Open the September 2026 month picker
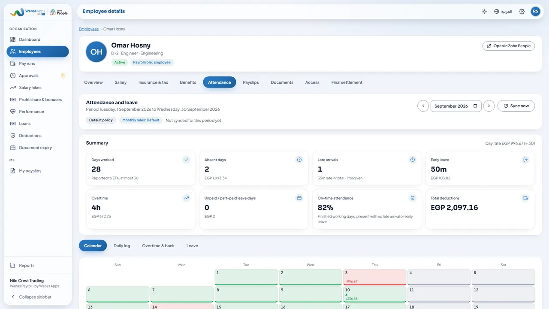The height and width of the screenshot is (309, 549). pos(456,106)
